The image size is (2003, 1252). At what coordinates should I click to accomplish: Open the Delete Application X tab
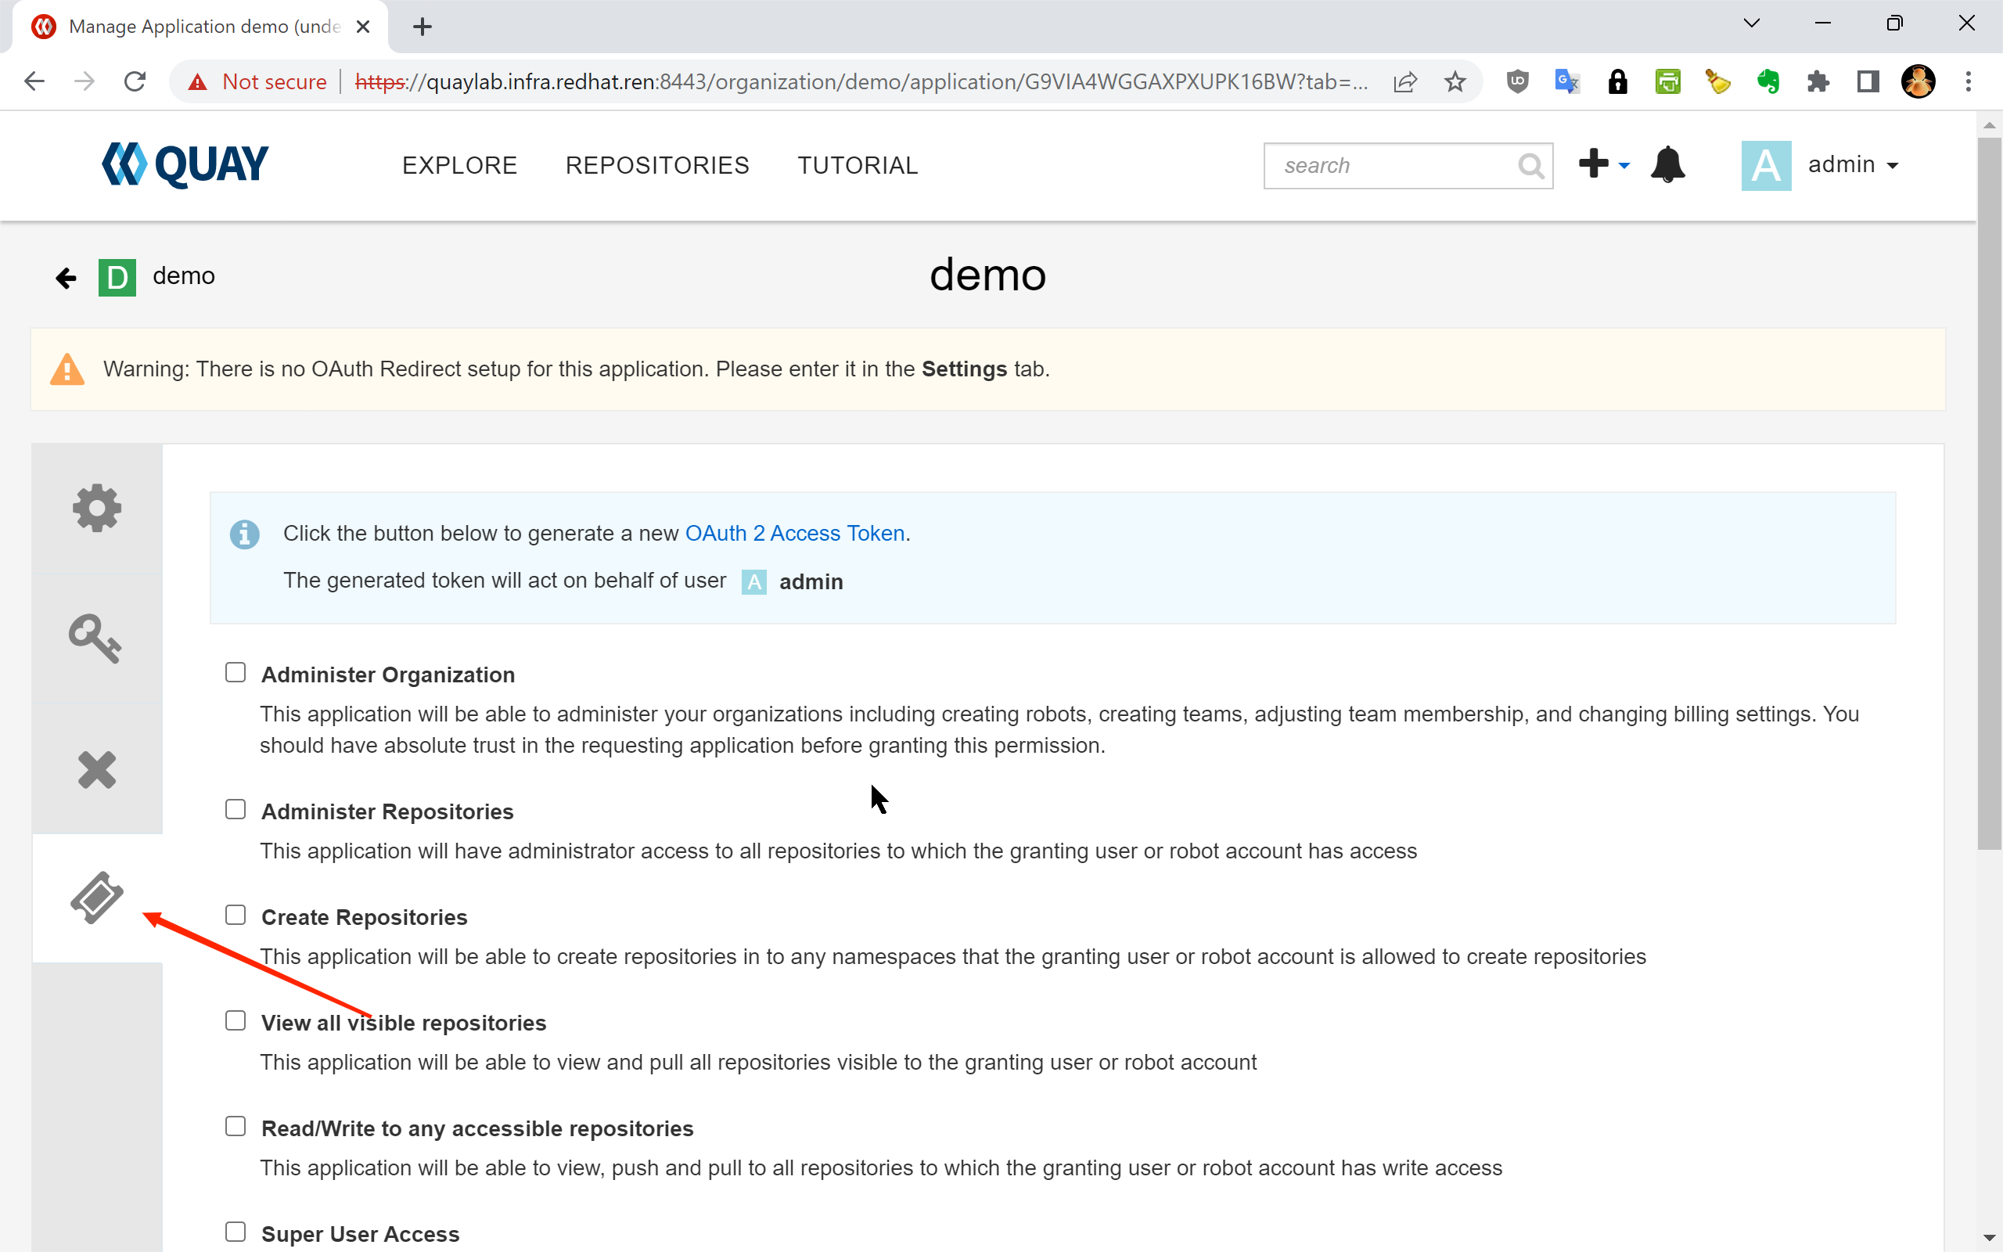97,769
